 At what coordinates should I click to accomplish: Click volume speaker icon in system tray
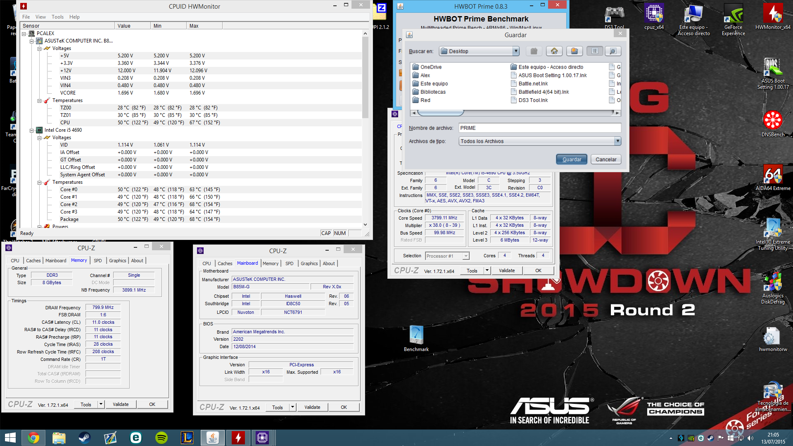pos(750,438)
